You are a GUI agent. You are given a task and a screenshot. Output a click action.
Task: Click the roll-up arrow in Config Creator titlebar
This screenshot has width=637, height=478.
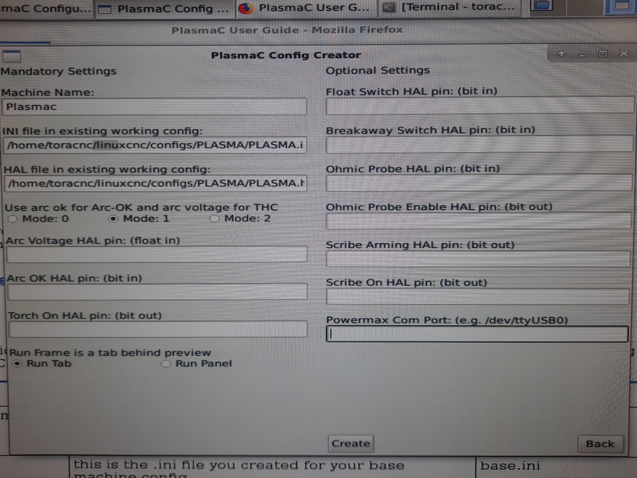tap(561, 54)
